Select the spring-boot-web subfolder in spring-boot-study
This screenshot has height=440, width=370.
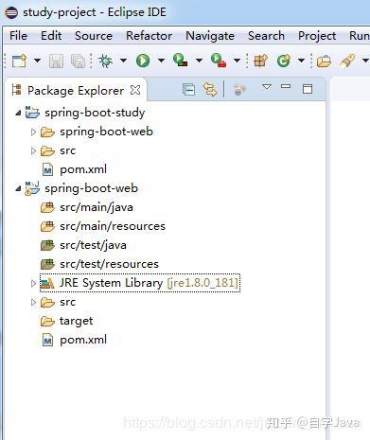(106, 132)
